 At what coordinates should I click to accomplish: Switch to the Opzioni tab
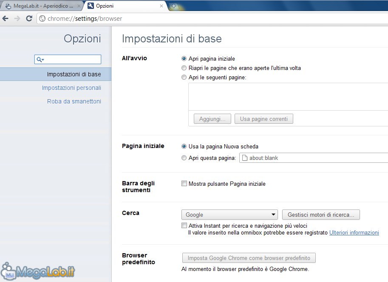coord(125,6)
